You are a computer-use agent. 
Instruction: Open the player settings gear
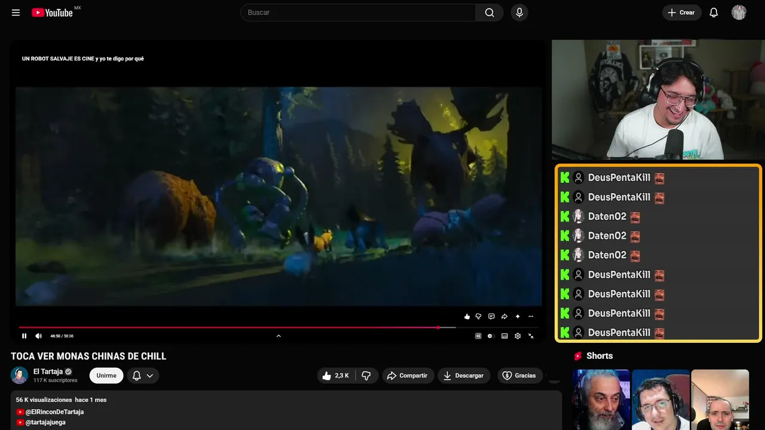518,336
